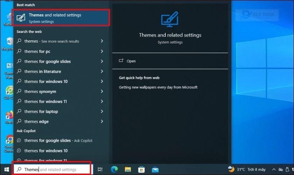Screen dimensions: 294x175
Task: Open the Mail app from the taskbar
Action: click(x=155, y=169)
